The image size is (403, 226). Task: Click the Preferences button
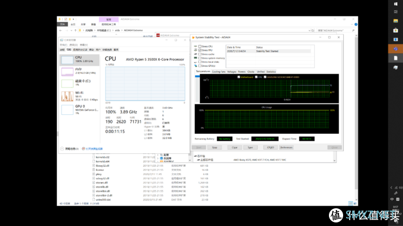coord(286,147)
